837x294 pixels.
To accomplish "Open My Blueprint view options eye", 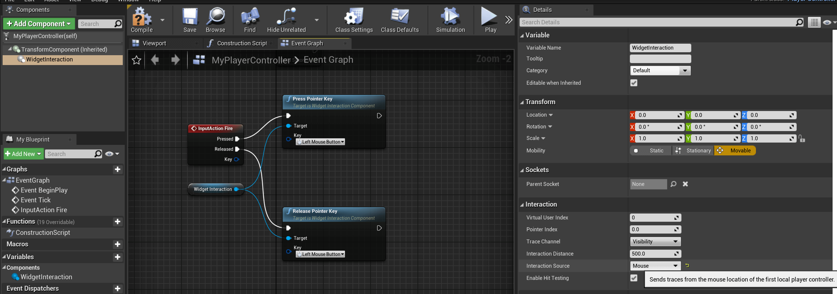I will [x=112, y=154].
